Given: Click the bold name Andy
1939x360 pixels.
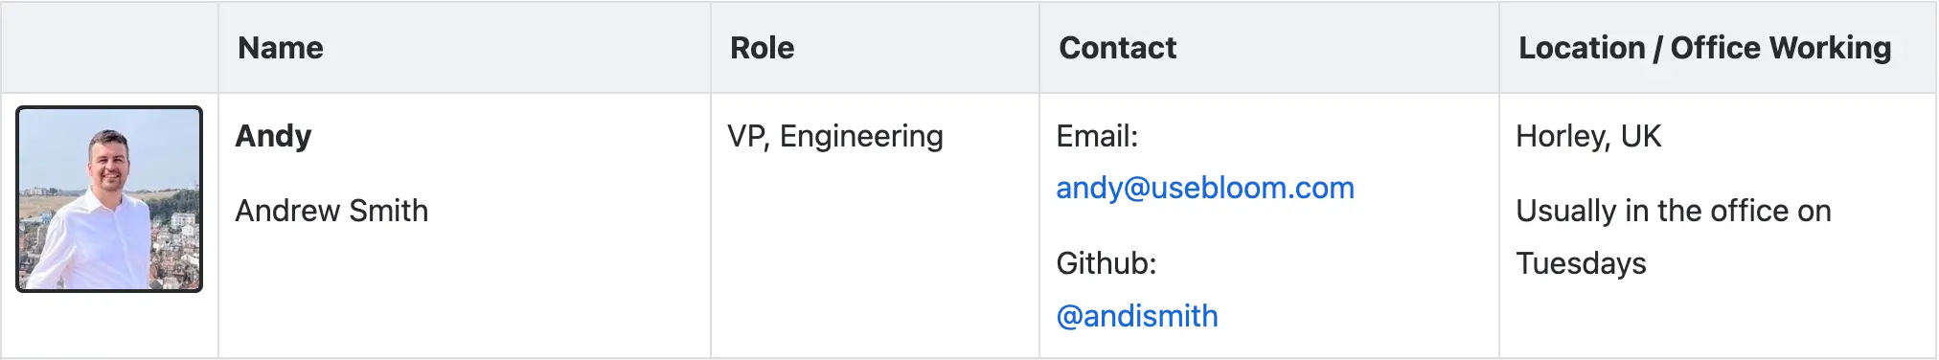Looking at the screenshot, I should (x=274, y=136).
